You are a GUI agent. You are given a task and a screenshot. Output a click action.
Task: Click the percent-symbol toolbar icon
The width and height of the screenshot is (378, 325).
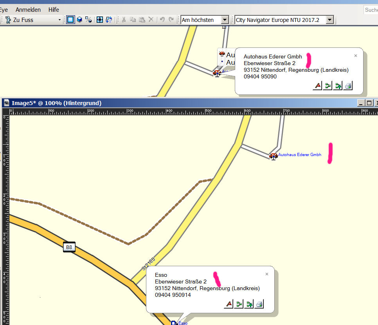(88, 20)
